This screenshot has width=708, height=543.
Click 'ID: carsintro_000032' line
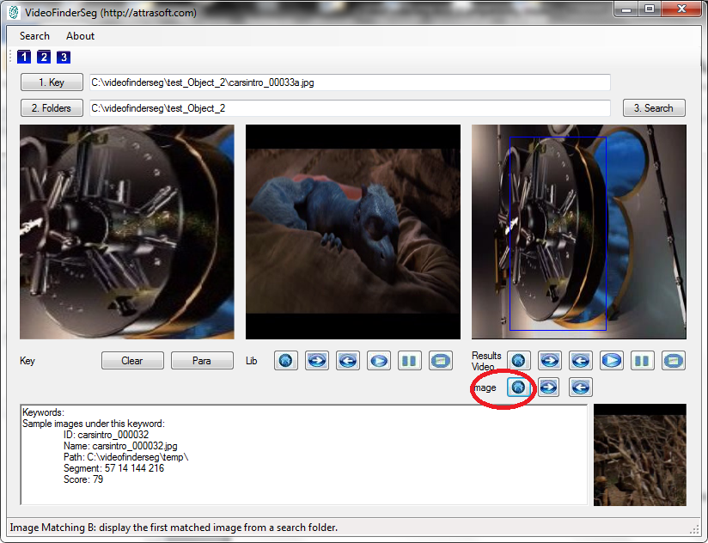pyautogui.click(x=106, y=435)
